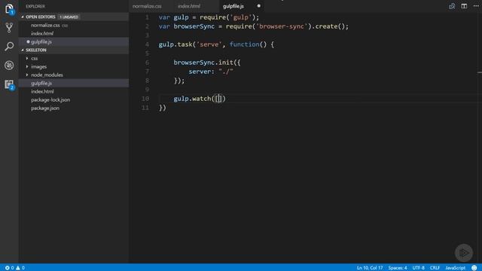Open the Search view

9,47
